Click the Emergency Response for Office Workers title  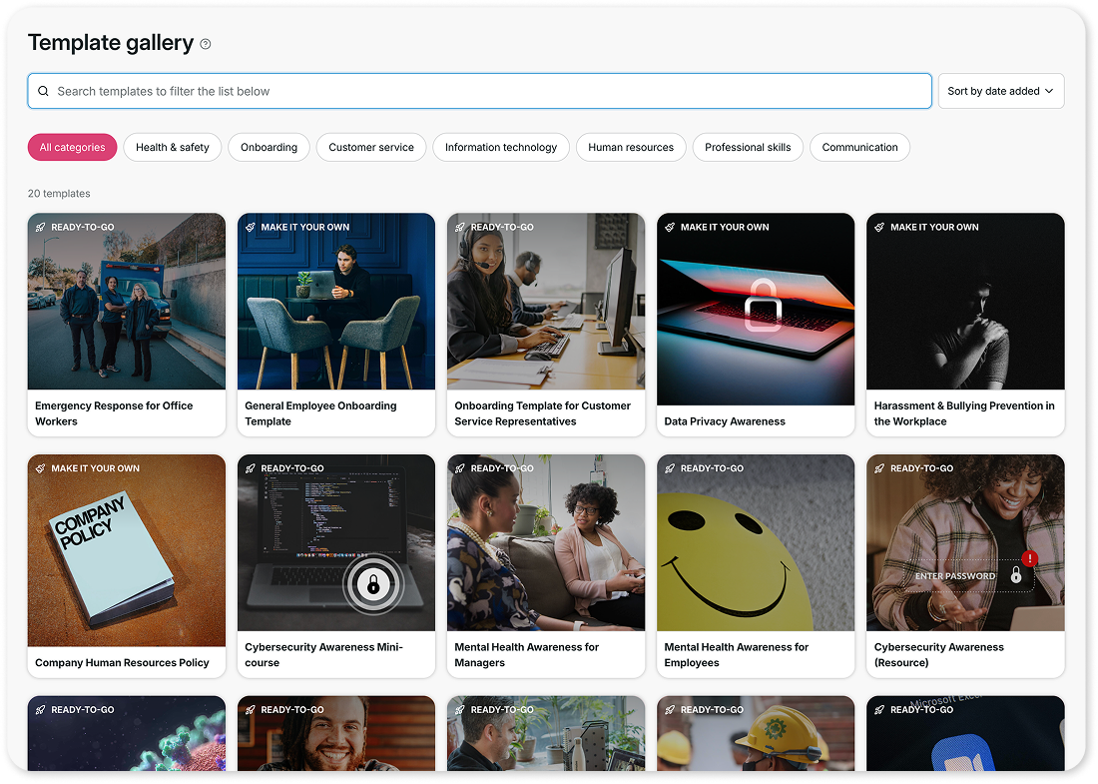114,413
